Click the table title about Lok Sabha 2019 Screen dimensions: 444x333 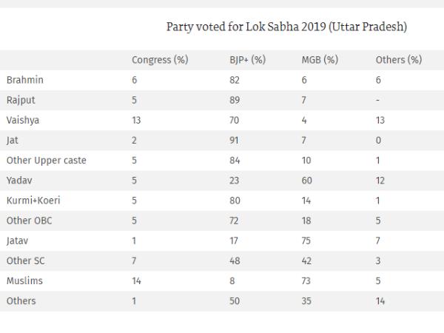(287, 27)
